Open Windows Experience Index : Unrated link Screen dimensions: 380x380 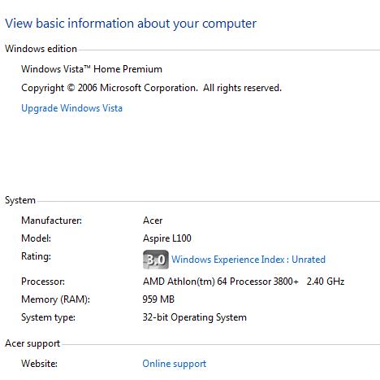pyautogui.click(x=248, y=260)
